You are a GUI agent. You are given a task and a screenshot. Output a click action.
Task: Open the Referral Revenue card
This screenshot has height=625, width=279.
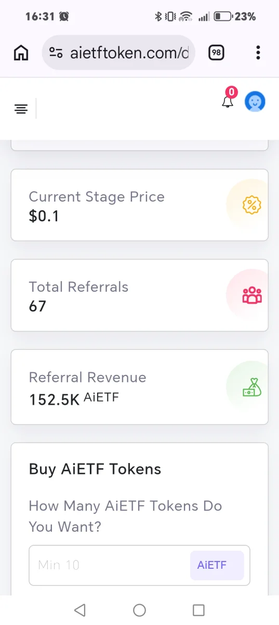140,386
